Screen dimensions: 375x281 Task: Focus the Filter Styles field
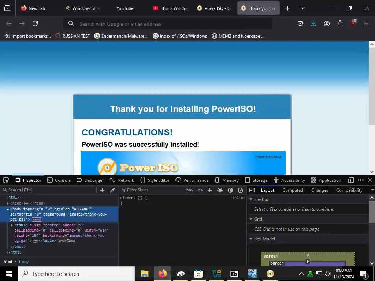pos(151,190)
